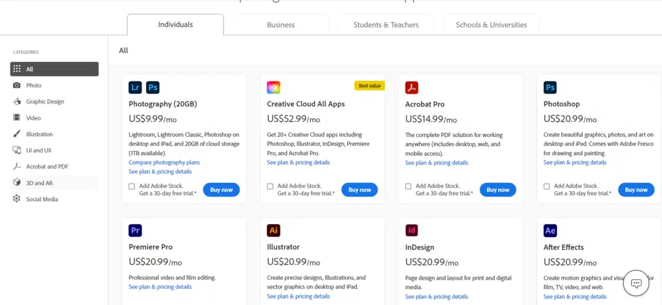Click the InDesign app icon
Screen dimensions: 662x305
click(x=412, y=231)
